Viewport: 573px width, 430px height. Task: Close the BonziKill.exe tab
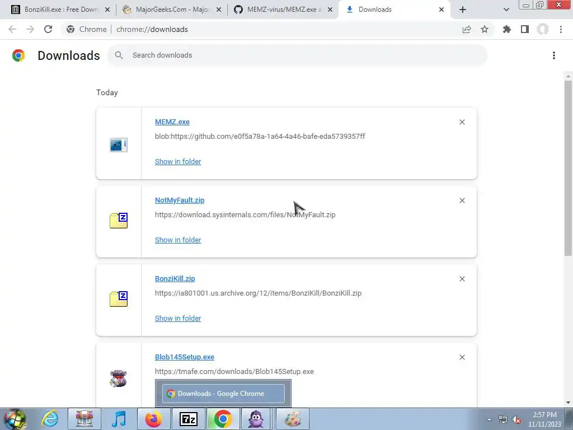[x=107, y=10]
